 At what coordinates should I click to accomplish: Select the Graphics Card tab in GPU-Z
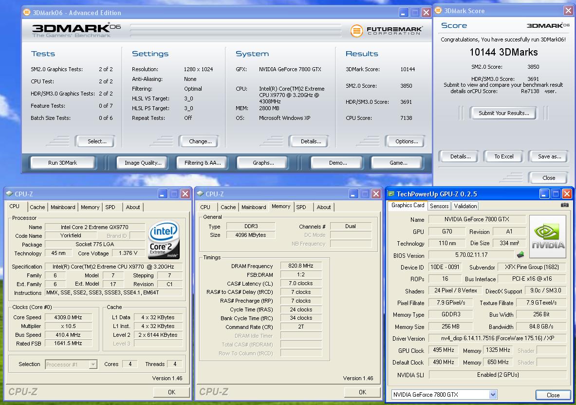(408, 205)
